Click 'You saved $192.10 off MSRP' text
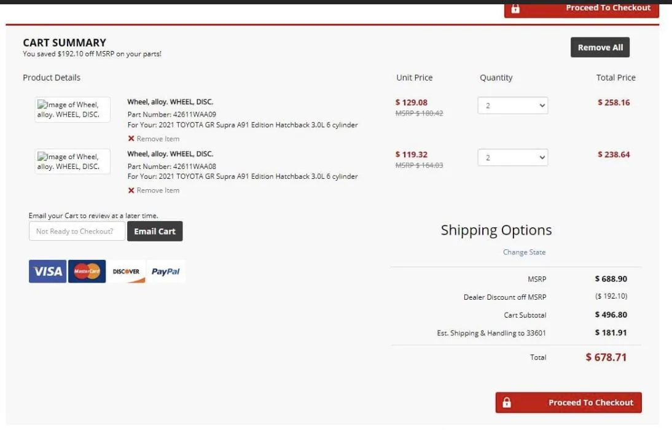The height and width of the screenshot is (430, 672). pos(92,54)
